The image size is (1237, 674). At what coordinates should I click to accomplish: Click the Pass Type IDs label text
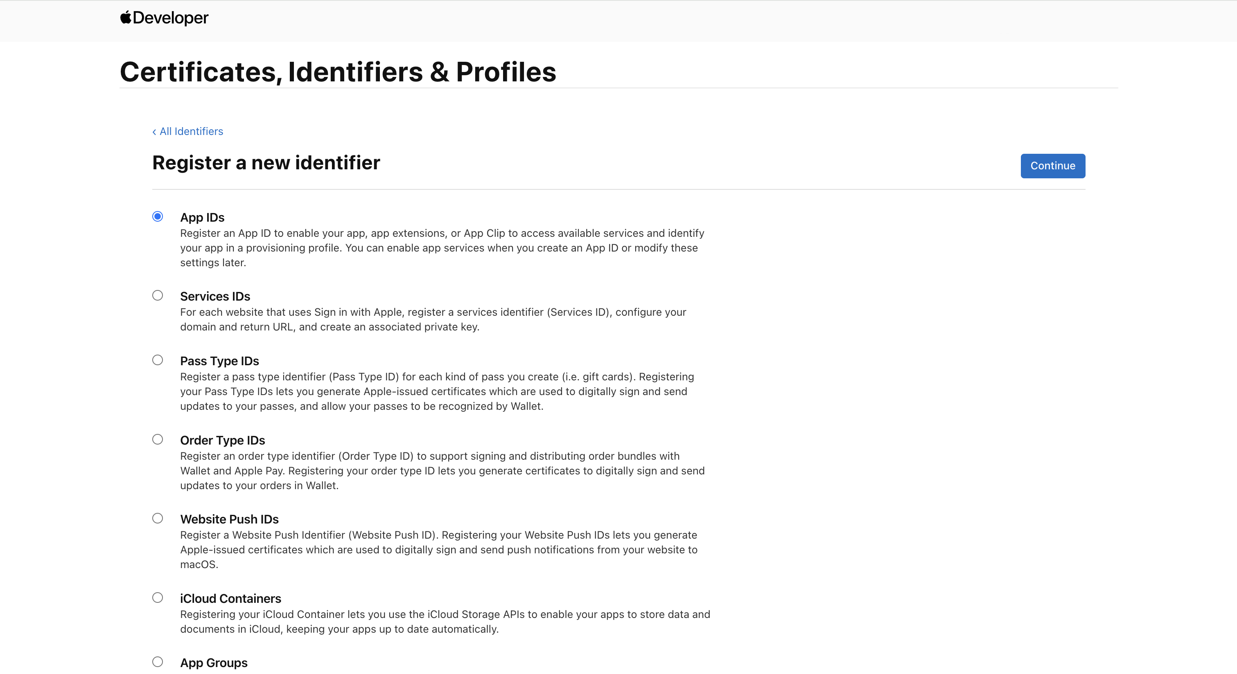click(219, 361)
